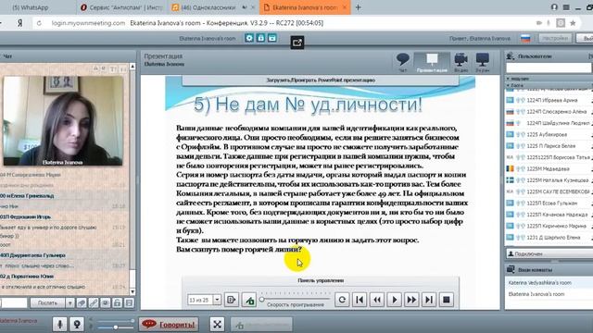The width and height of the screenshot is (593, 333).
Task: Click the Говорить! talk button
Action: click(x=169, y=325)
